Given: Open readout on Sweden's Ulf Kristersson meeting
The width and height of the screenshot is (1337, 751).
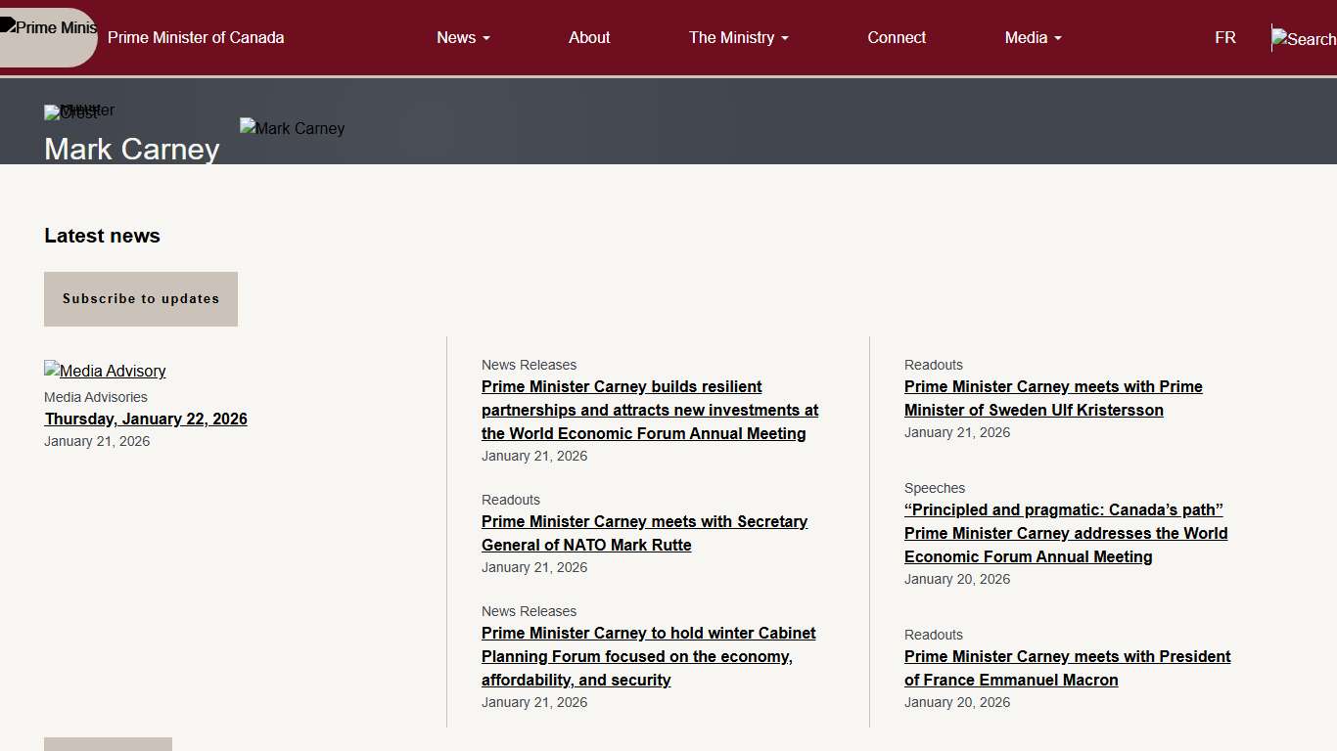Looking at the screenshot, I should pos(1053,398).
